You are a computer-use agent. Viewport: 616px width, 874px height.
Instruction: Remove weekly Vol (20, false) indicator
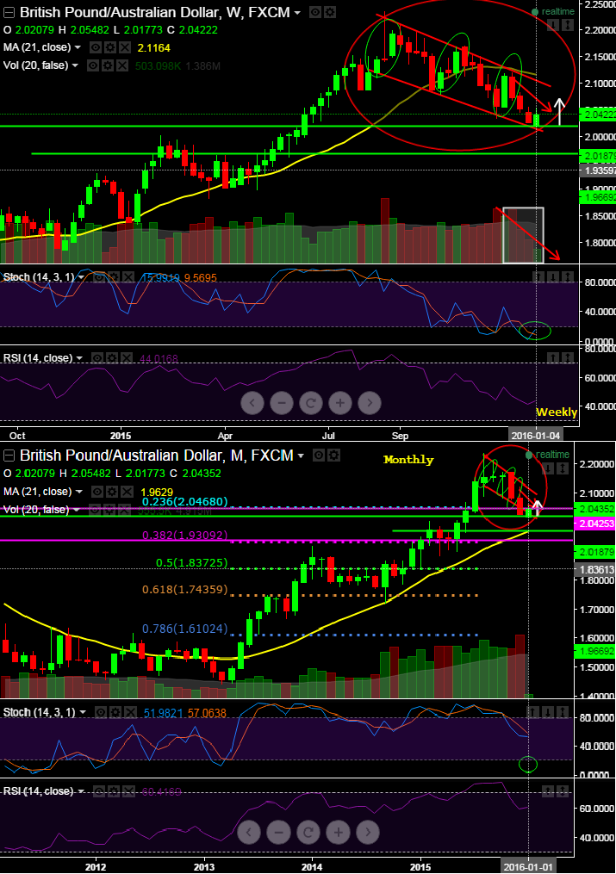[x=122, y=65]
